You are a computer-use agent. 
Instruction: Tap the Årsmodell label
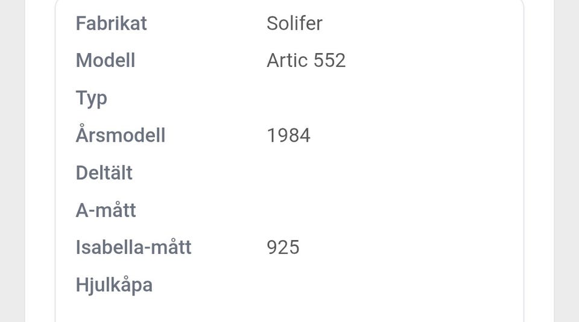click(x=121, y=136)
